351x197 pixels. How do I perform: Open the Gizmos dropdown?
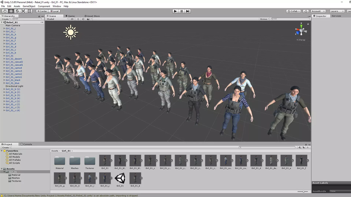(x=264, y=19)
